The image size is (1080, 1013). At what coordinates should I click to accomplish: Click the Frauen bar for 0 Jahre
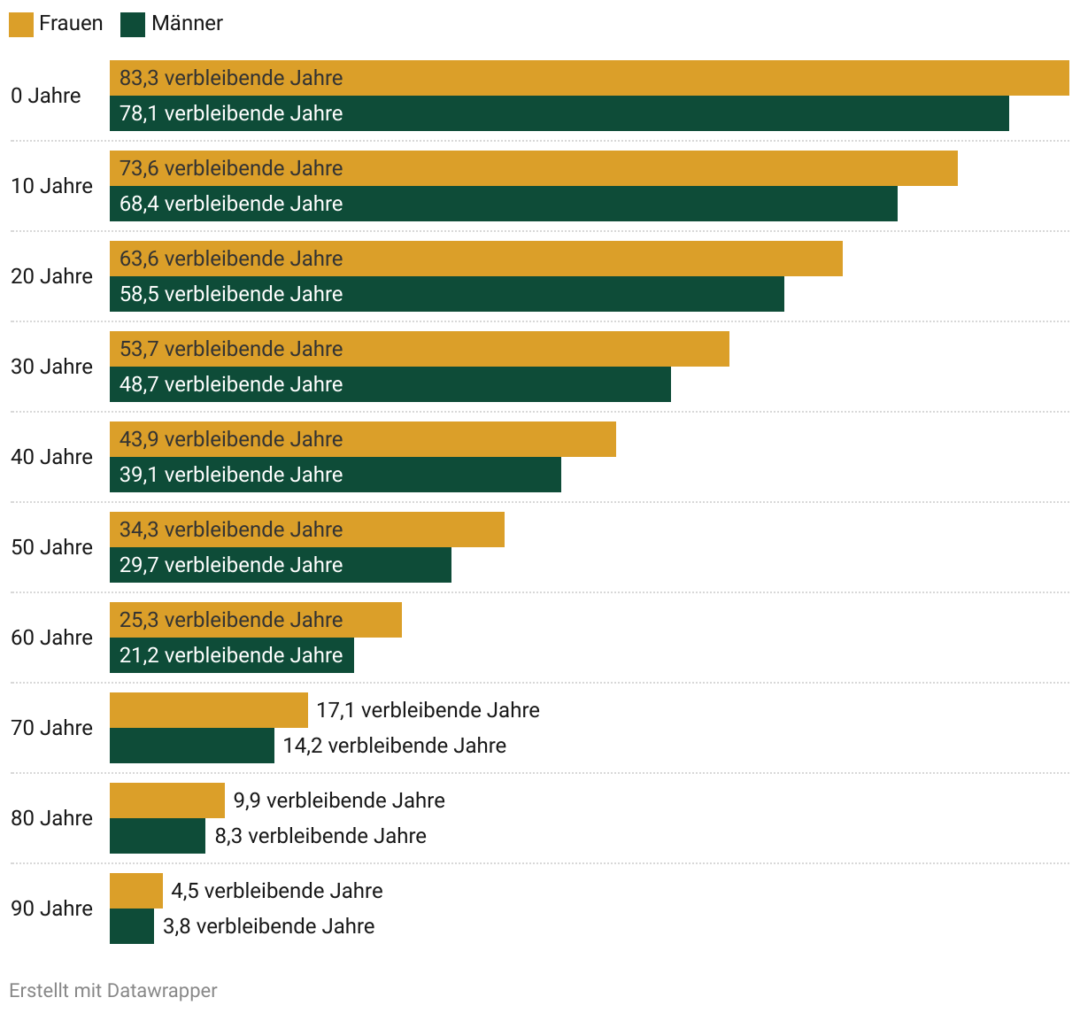click(589, 78)
